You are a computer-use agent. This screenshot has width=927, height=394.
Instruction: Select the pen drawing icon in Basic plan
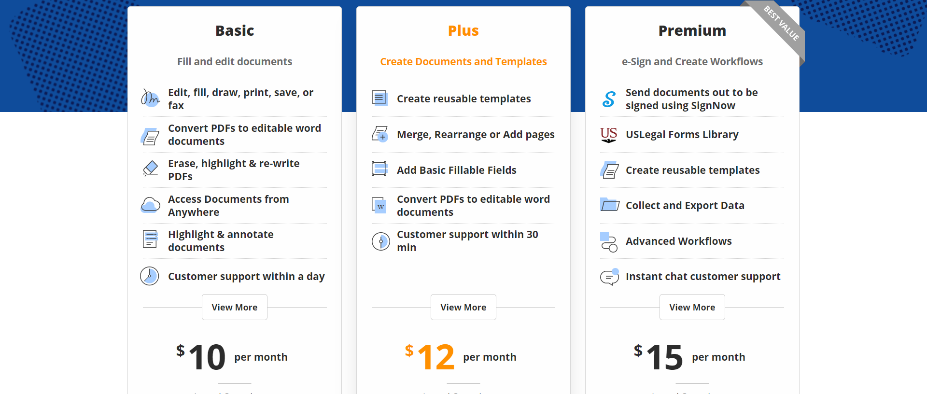pos(150,98)
